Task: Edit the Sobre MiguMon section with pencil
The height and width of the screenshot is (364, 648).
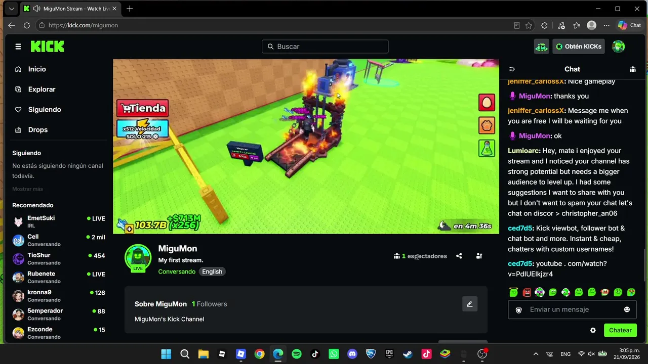Action: click(470, 304)
